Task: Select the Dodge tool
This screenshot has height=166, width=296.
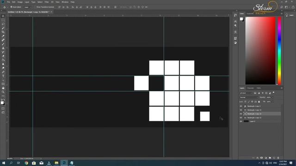Action: tap(3, 68)
